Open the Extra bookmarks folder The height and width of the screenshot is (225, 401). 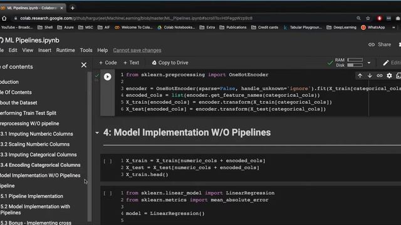(207, 27)
